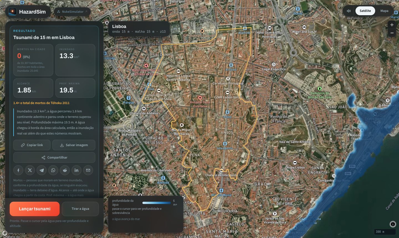Share result on Facebook
Screen dimensions: 399x238
(18, 170)
